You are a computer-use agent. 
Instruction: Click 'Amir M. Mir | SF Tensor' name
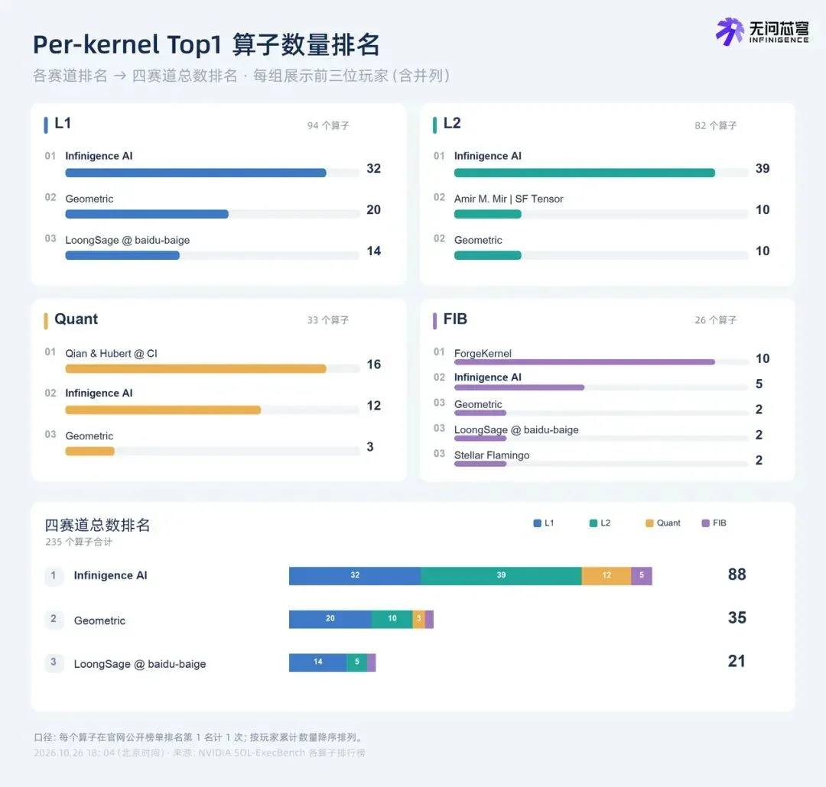(x=509, y=199)
